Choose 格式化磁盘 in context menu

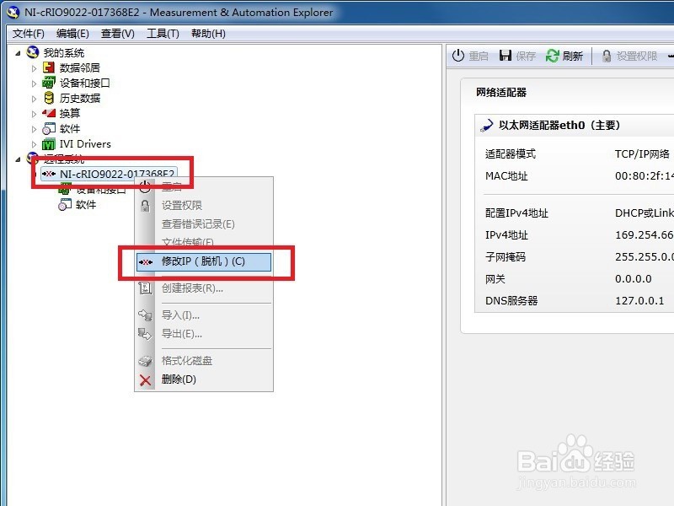tap(204, 361)
